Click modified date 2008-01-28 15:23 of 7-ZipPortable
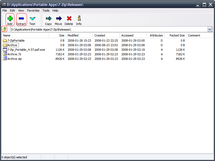This screenshot has width=215, height=161. 79,41
